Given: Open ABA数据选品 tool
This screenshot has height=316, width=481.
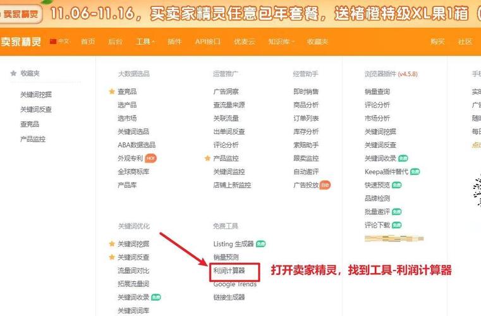Looking at the screenshot, I should [x=137, y=145].
